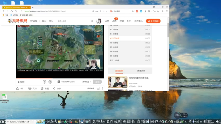Open the first recommended video title link

point(139,78)
